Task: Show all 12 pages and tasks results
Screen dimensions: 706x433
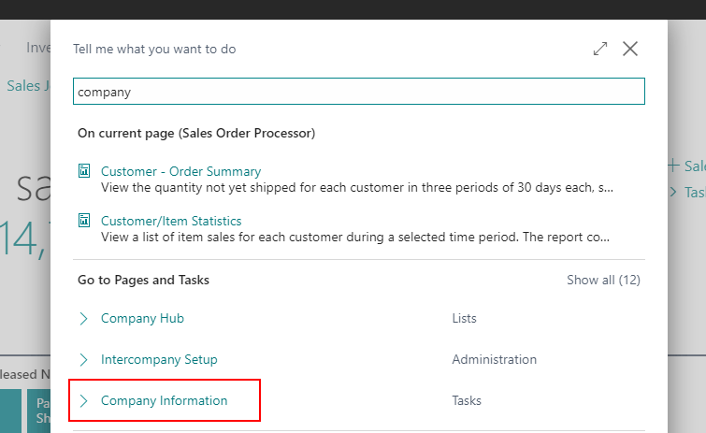Action: 603,280
